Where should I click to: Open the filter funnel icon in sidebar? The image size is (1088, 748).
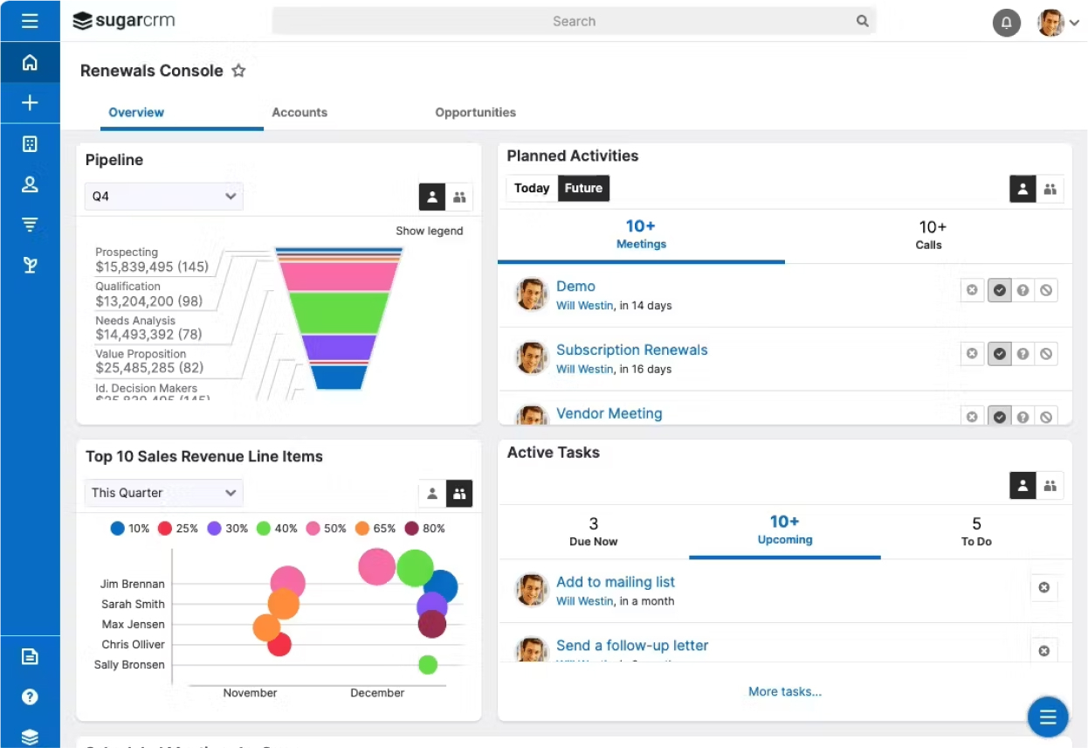30,225
